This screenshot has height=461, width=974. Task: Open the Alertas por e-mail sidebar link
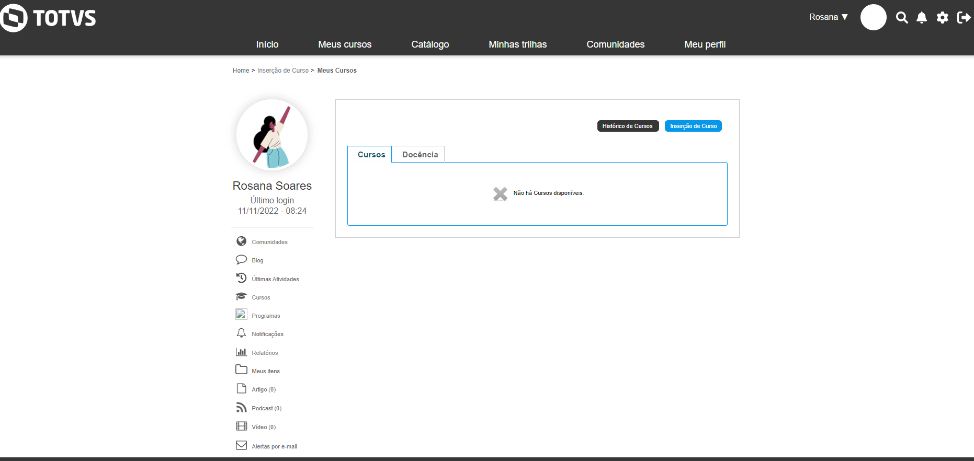(x=274, y=446)
